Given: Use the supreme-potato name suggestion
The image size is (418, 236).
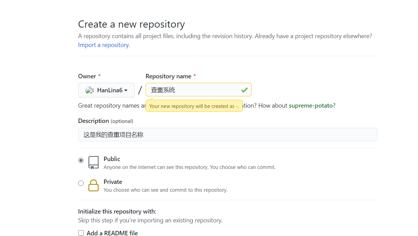Looking at the screenshot, I should click(x=311, y=106).
